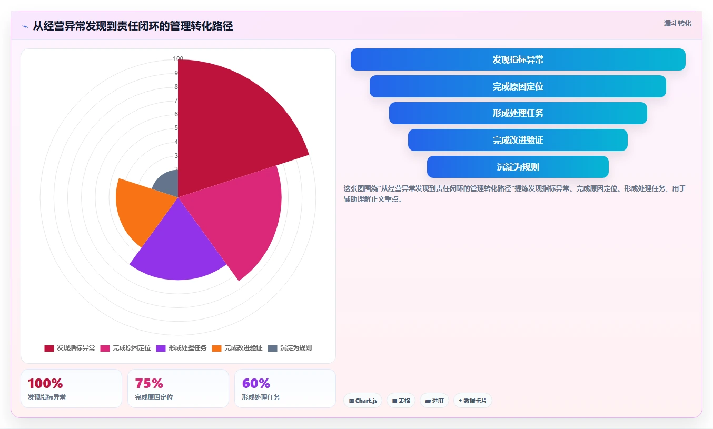Click the lightning icon beside the title

(25, 26)
